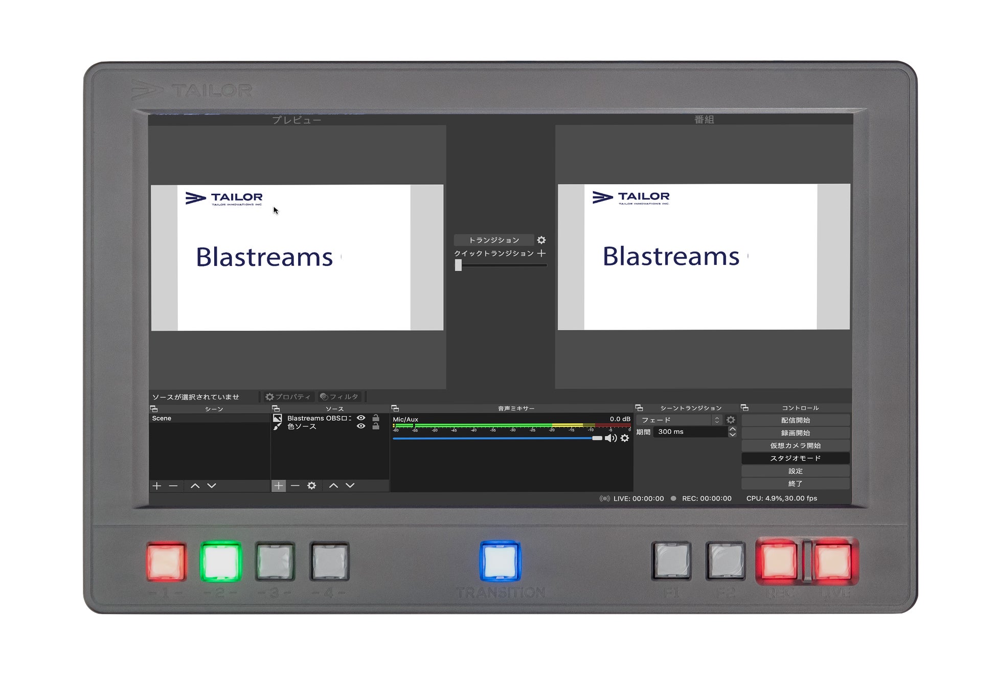Image resolution: width=997 pixels, height=679 pixels.
Task: Click the add source plus icon
Action: [x=278, y=486]
